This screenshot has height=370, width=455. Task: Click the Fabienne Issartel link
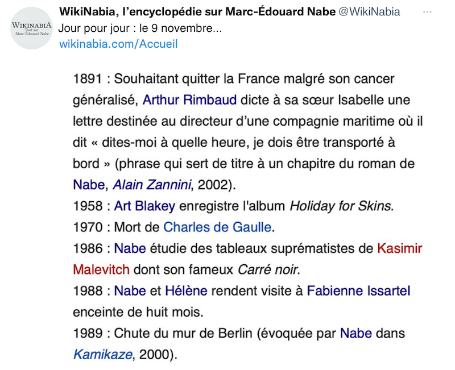coord(358,291)
